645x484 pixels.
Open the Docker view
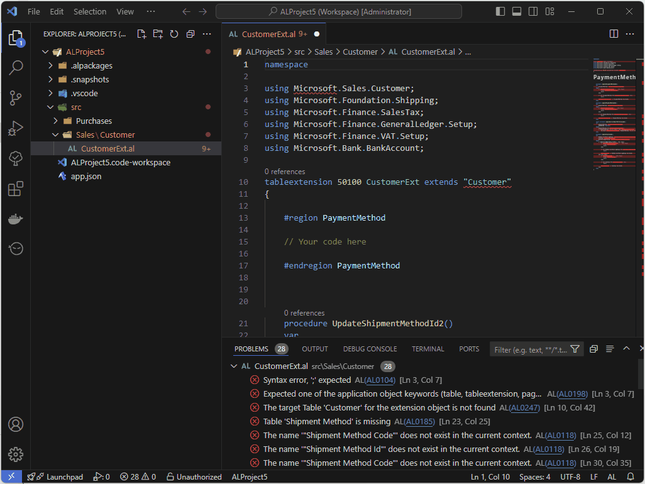(x=16, y=219)
